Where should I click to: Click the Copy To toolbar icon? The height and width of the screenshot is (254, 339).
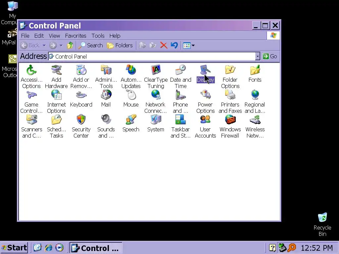point(153,45)
